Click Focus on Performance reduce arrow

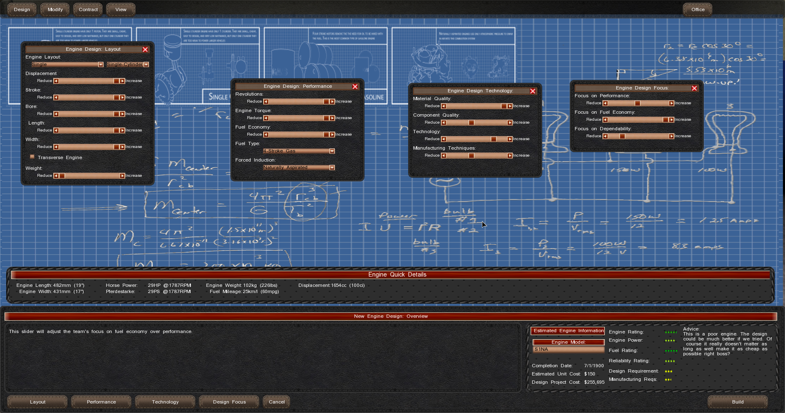pos(605,103)
